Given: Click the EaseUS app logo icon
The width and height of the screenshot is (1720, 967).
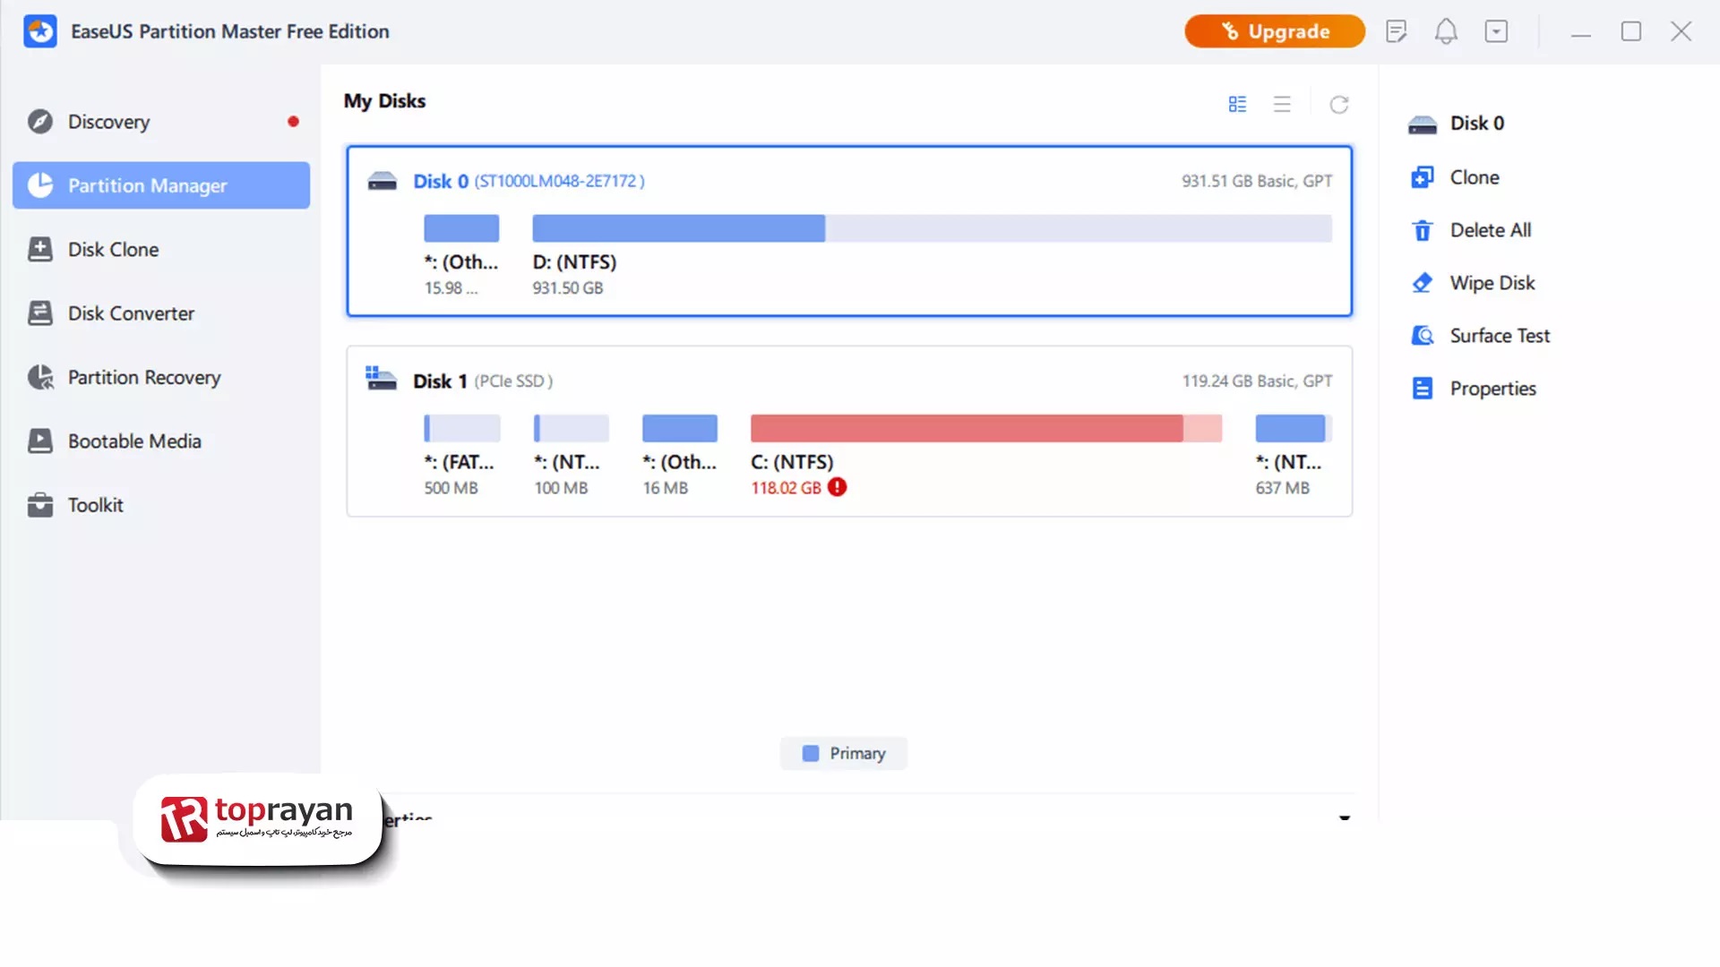Looking at the screenshot, I should tap(40, 31).
